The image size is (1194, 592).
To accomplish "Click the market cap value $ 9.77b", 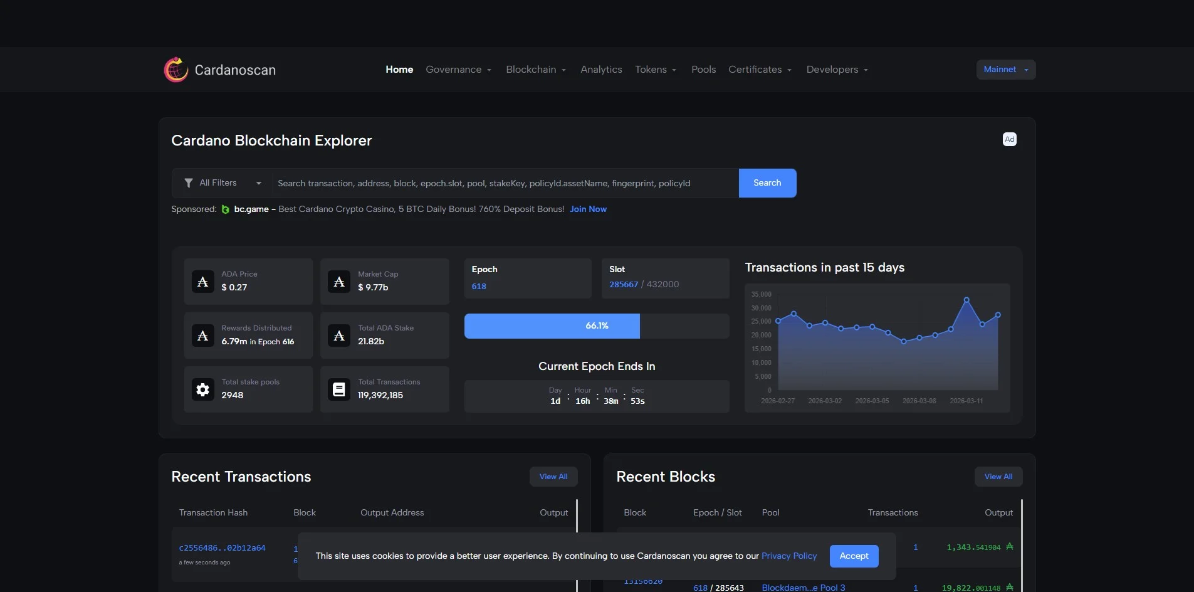I will pyautogui.click(x=373, y=287).
